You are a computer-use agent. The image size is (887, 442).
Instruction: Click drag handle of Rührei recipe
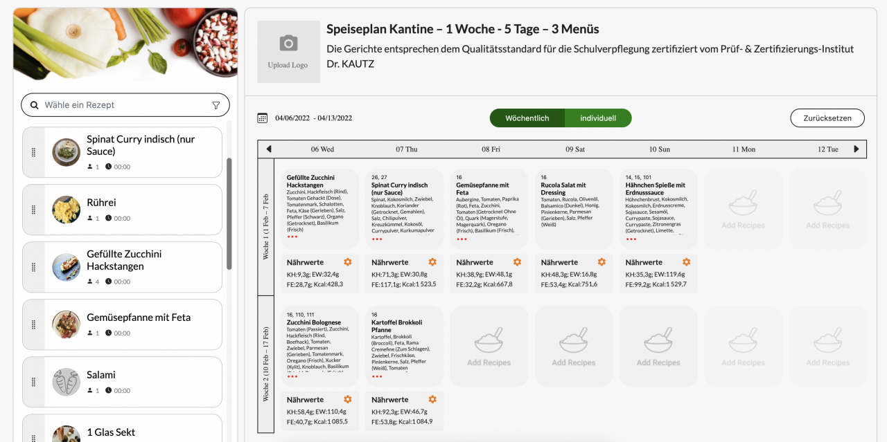(33, 210)
